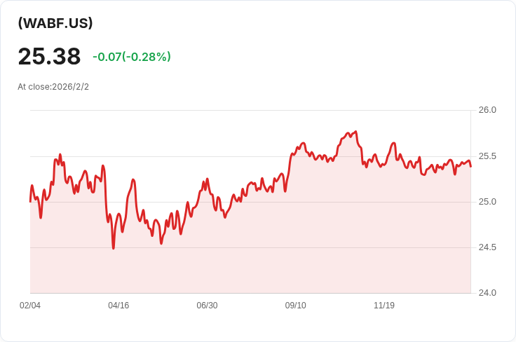
Task: Click the At close:2026/2/2 text
Action: (53, 87)
